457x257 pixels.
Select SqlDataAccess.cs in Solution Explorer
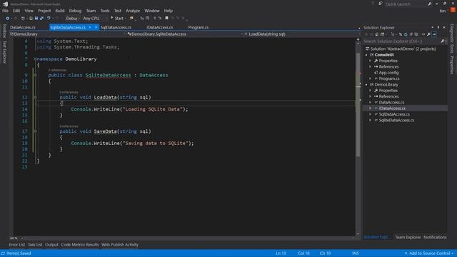click(x=394, y=114)
